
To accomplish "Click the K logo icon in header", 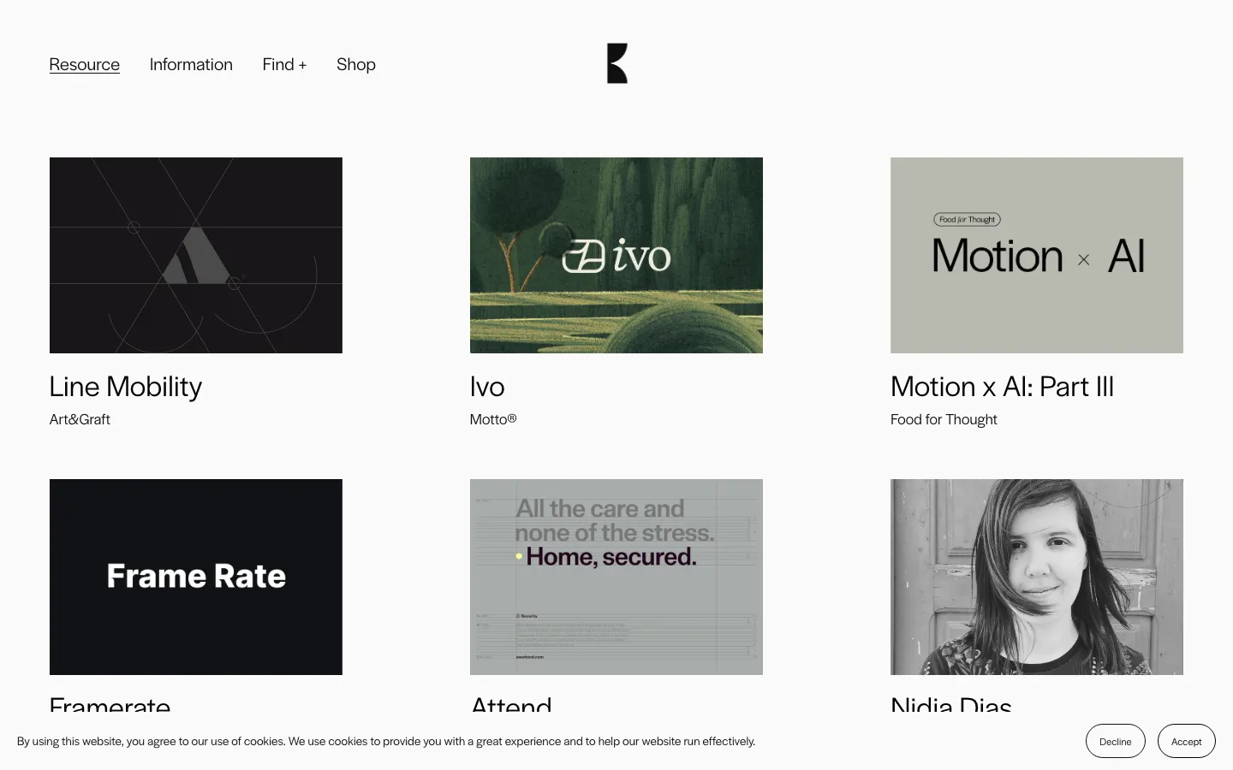I will (x=616, y=63).
